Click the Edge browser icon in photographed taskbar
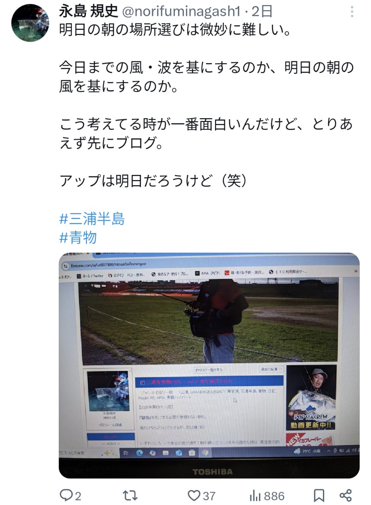The image size is (371, 505). coord(139,453)
